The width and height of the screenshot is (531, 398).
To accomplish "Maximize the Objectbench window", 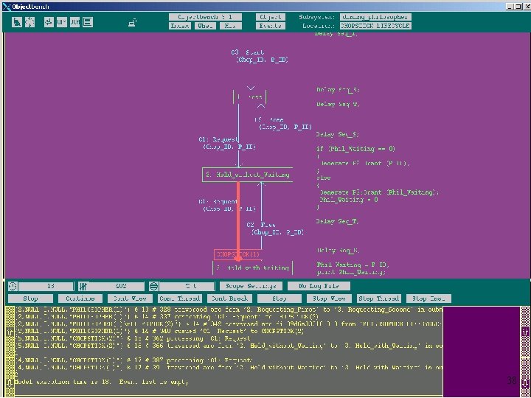I will click(x=517, y=7).
